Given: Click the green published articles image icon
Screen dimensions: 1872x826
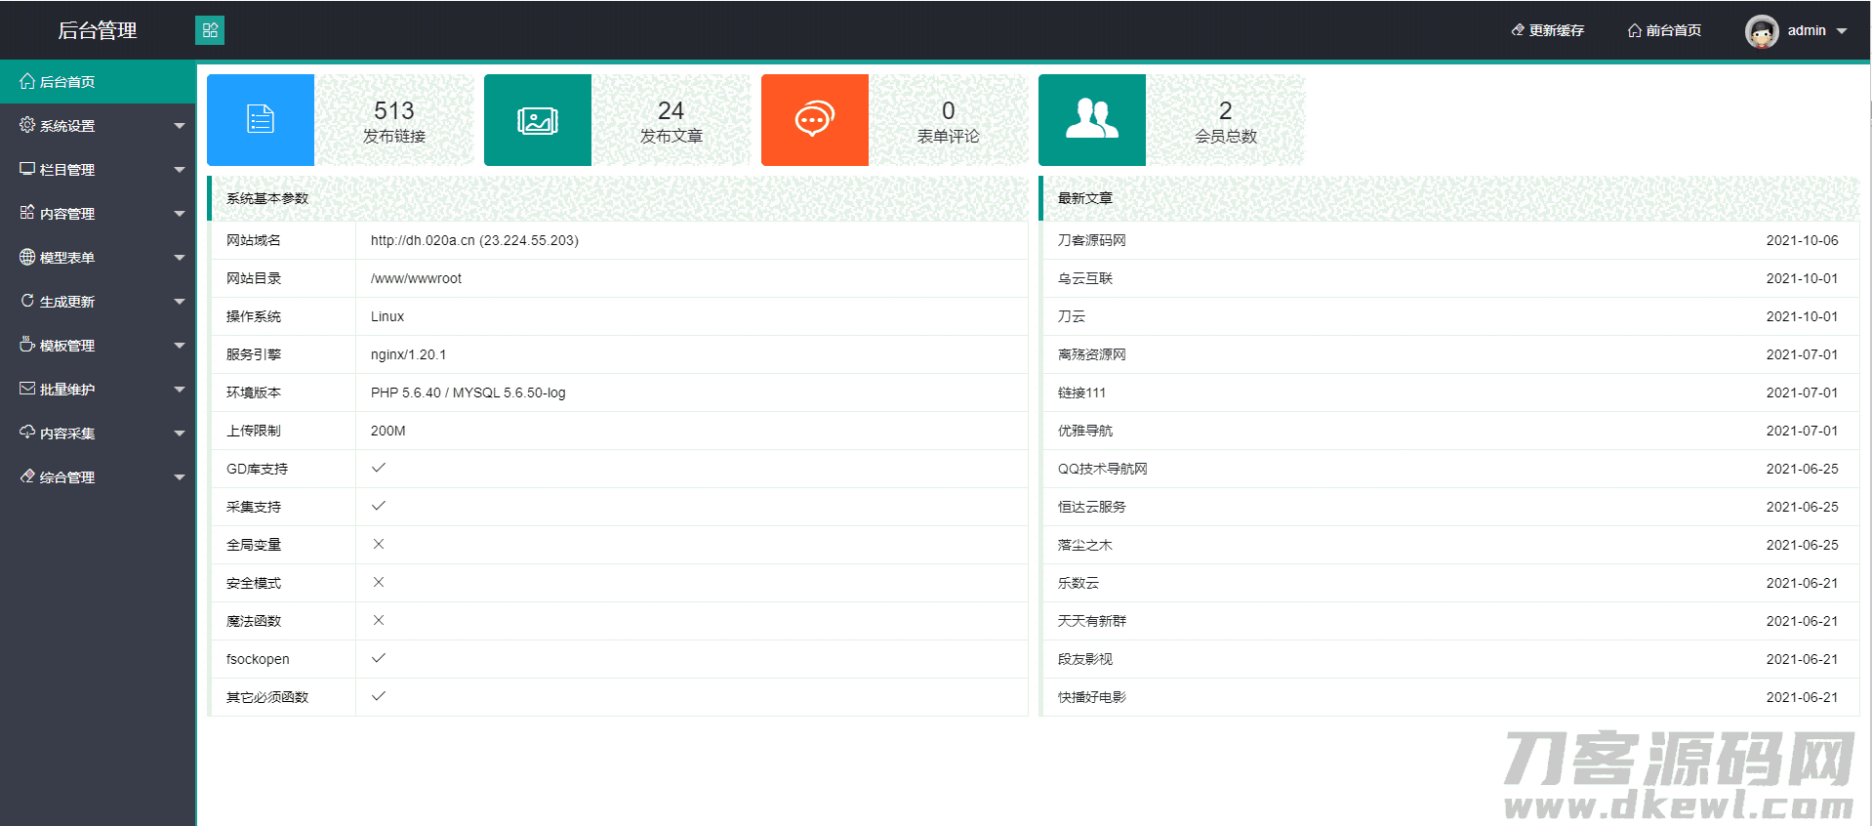Looking at the screenshot, I should coord(538,120).
